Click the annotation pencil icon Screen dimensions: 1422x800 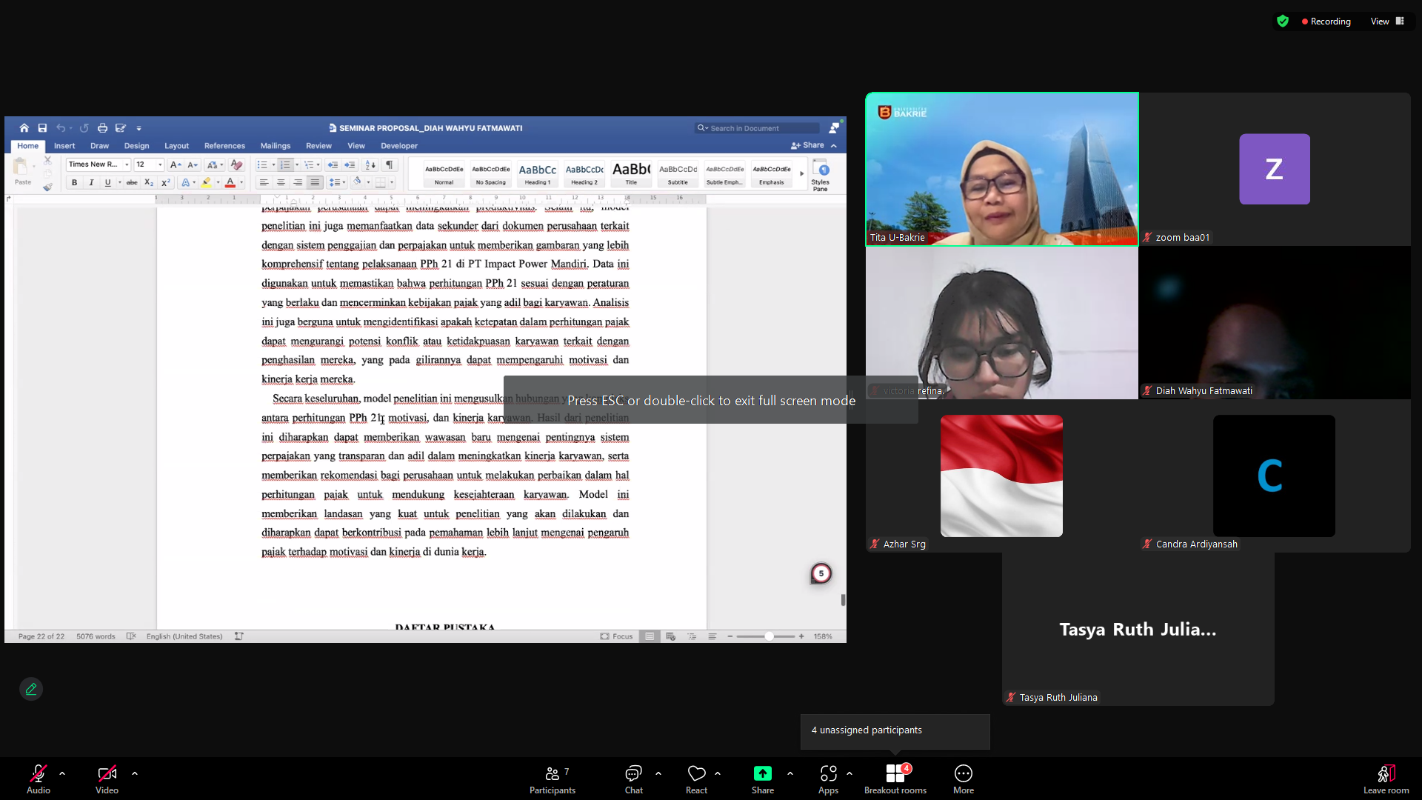point(31,689)
